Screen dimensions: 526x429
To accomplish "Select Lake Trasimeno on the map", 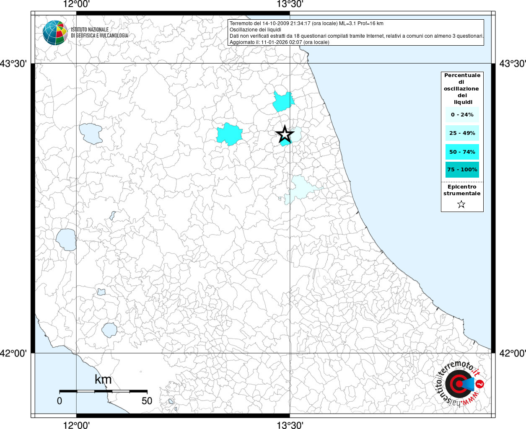I will point(91,133).
